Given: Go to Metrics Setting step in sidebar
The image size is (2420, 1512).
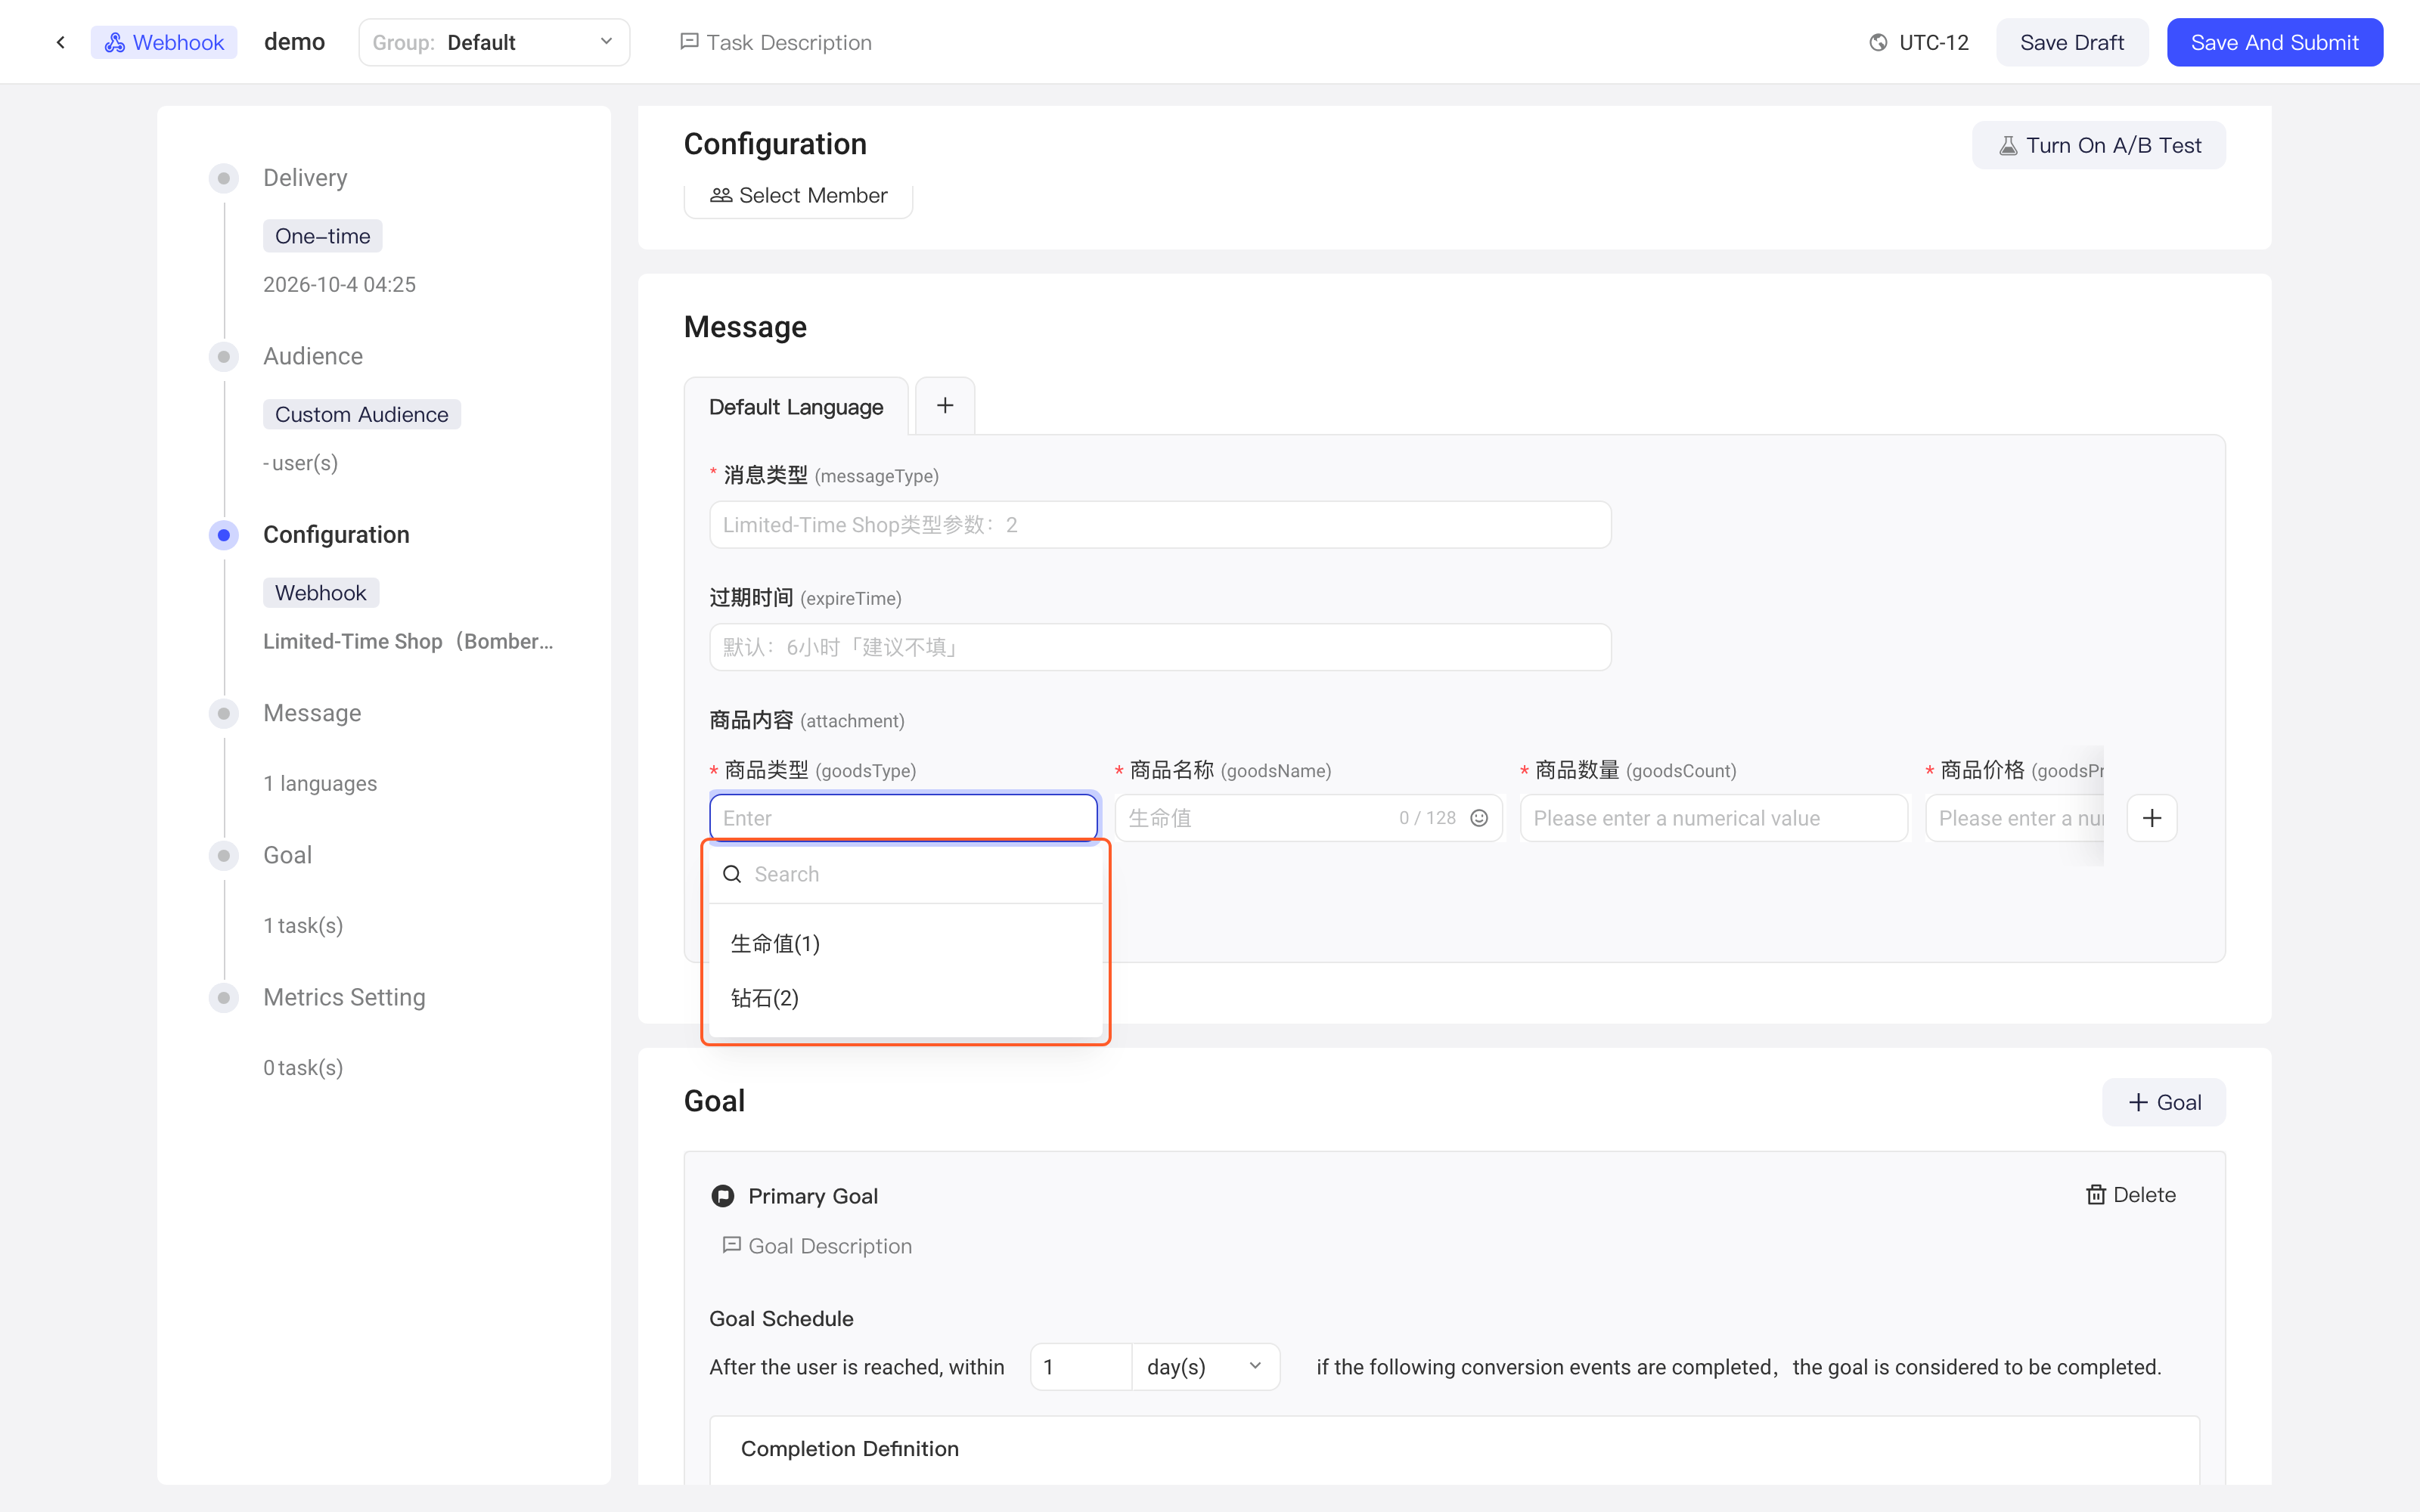Looking at the screenshot, I should (344, 997).
